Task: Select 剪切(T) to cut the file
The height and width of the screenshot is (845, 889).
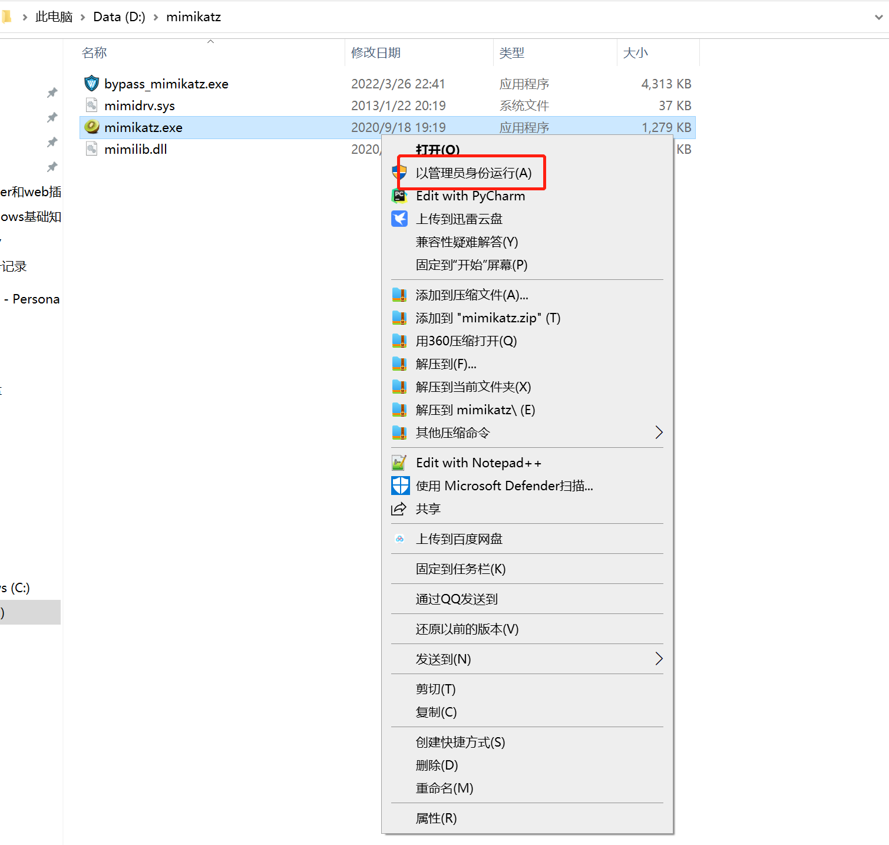Action: [x=435, y=689]
